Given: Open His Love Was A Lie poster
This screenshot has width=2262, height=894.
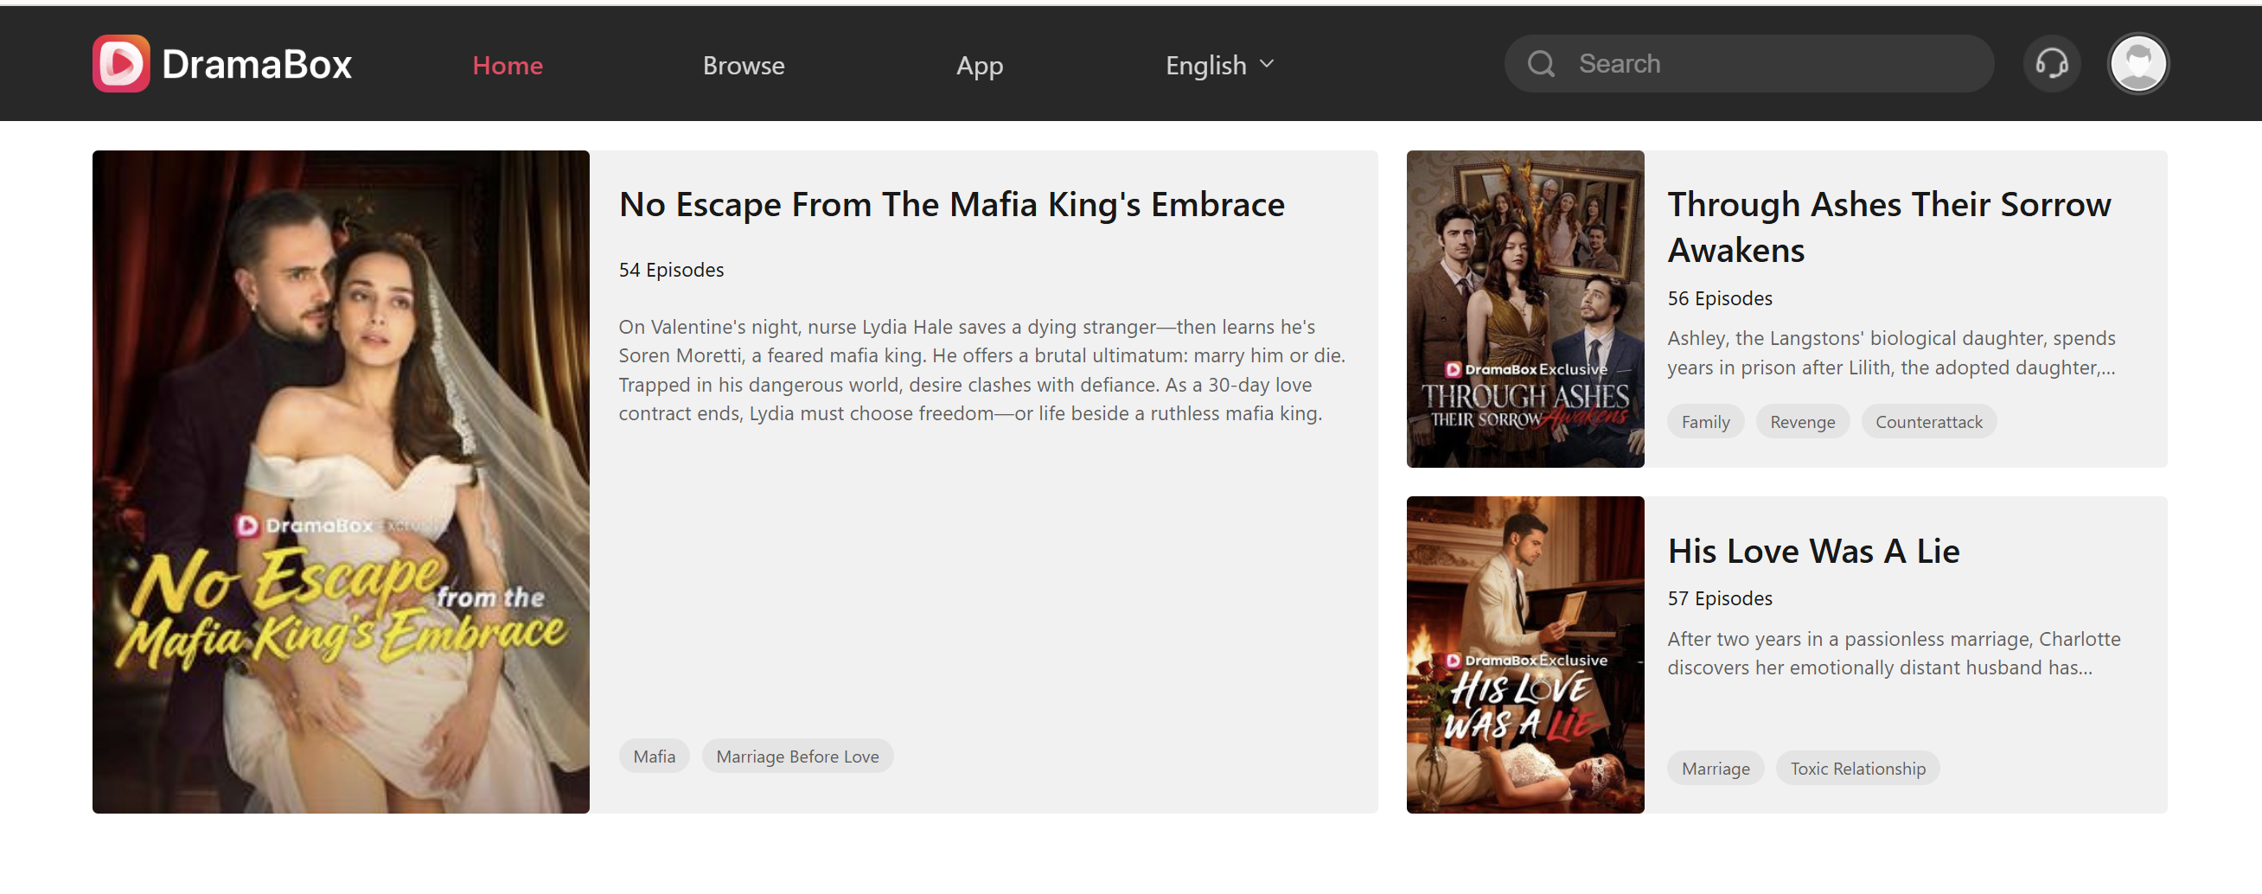Looking at the screenshot, I should [x=1524, y=655].
